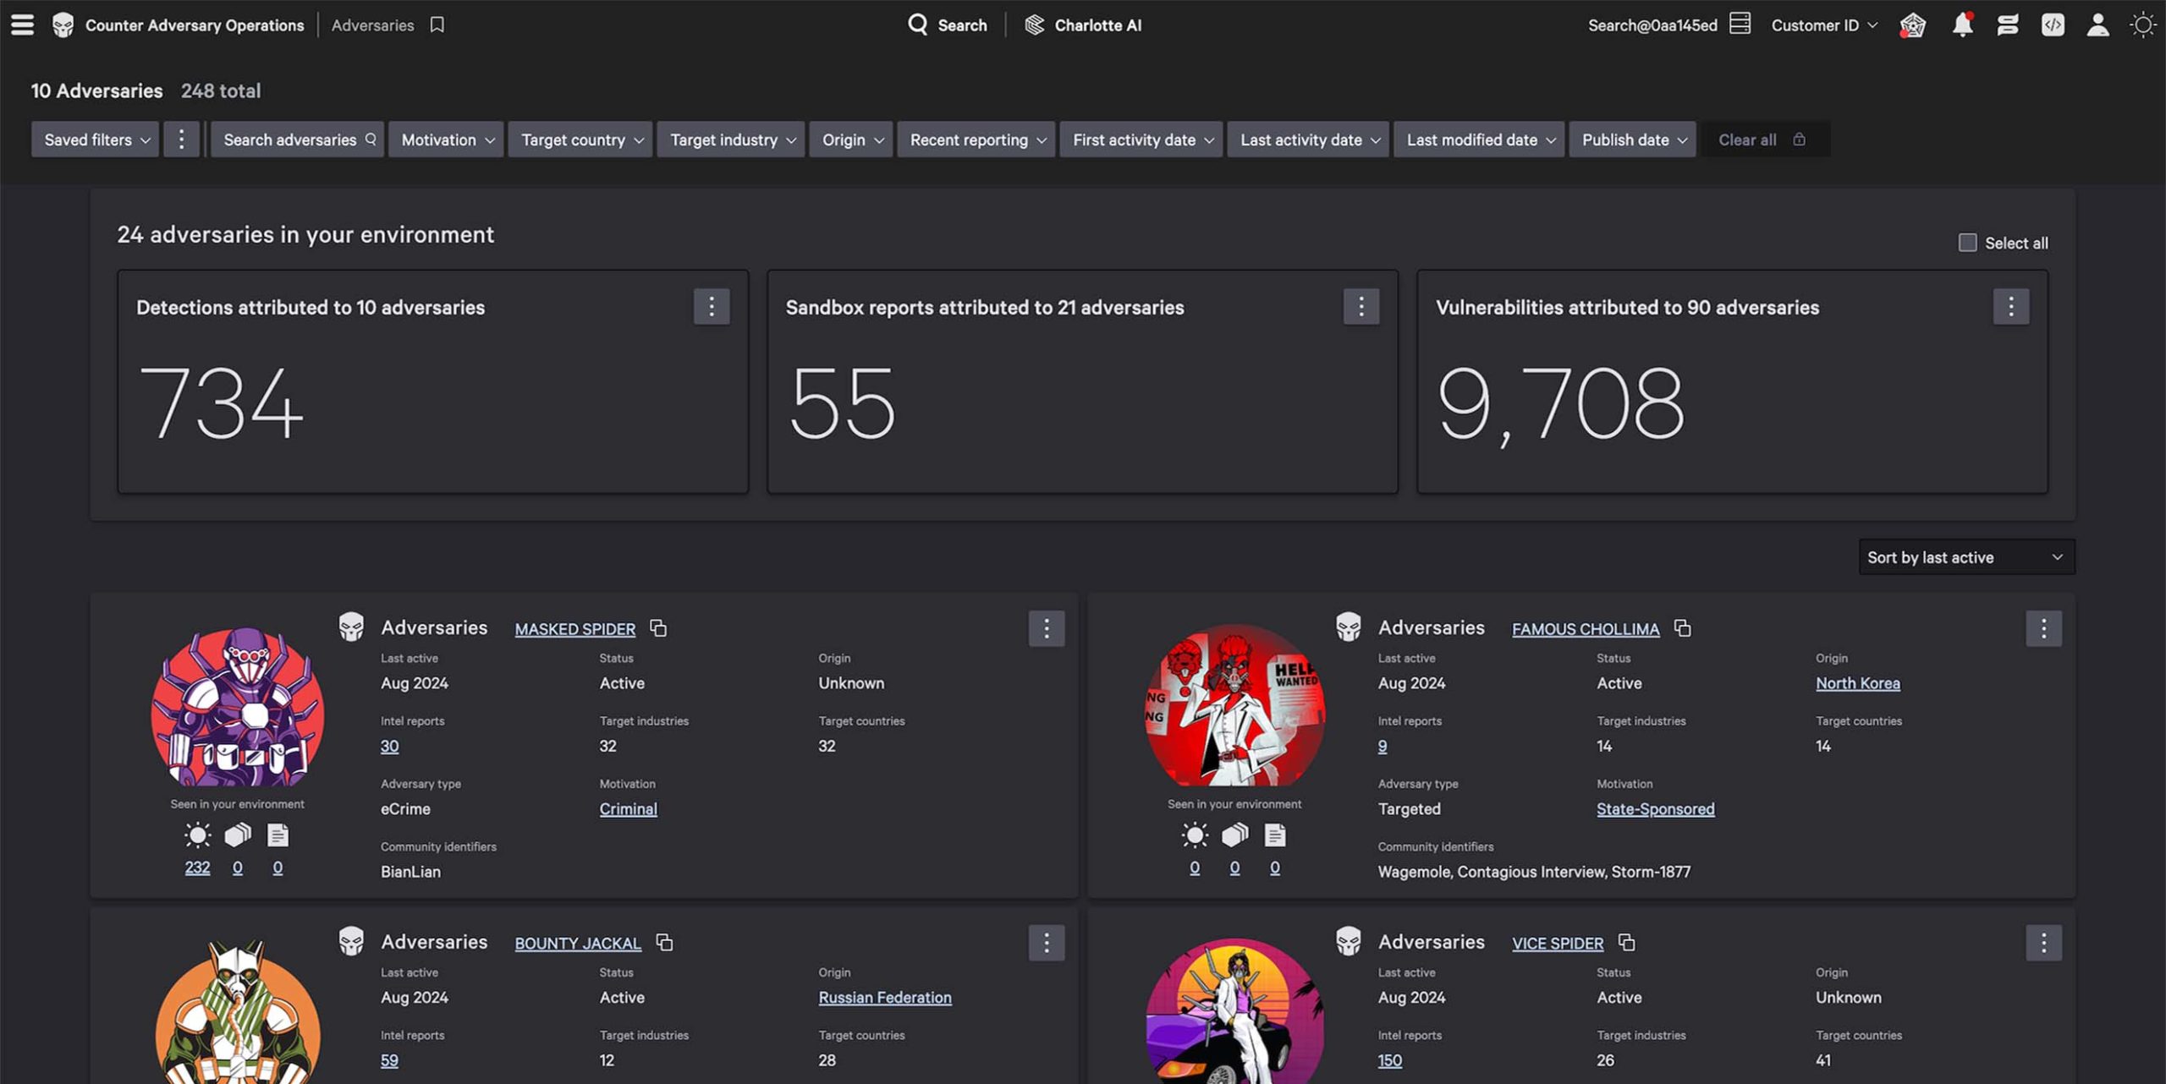The height and width of the screenshot is (1084, 2166).
Task: Click the Search adversaries field
Action: coord(298,140)
